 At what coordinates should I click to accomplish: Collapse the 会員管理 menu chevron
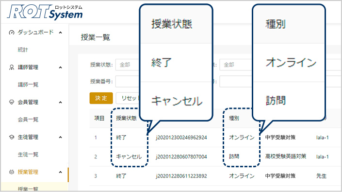(61, 102)
